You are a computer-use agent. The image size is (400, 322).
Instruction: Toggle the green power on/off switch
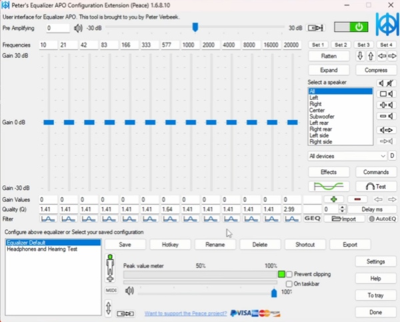[x=351, y=27]
